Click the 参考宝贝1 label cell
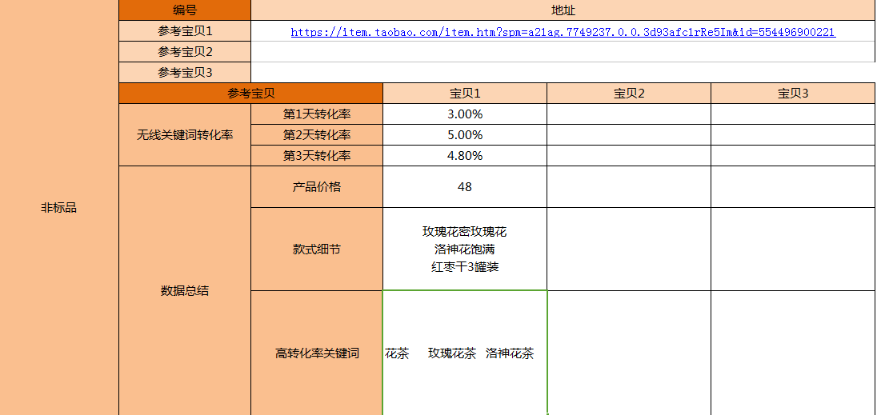 click(x=185, y=31)
